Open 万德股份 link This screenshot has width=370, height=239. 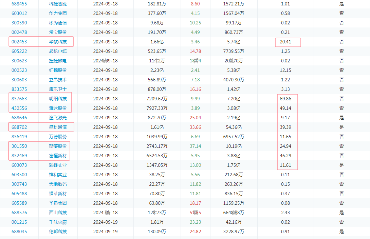tap(58, 137)
